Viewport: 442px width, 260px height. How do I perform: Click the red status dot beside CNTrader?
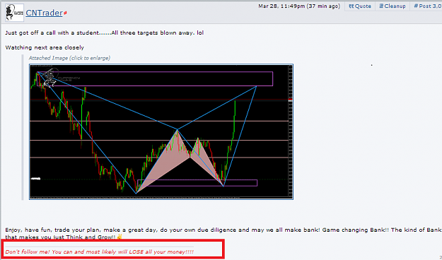tap(65, 13)
